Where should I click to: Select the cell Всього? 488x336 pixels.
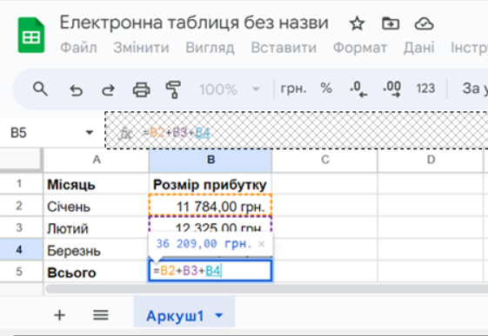click(x=97, y=272)
